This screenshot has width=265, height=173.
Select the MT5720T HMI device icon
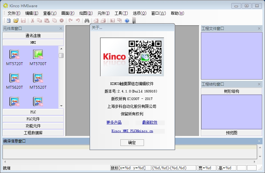click(14, 55)
